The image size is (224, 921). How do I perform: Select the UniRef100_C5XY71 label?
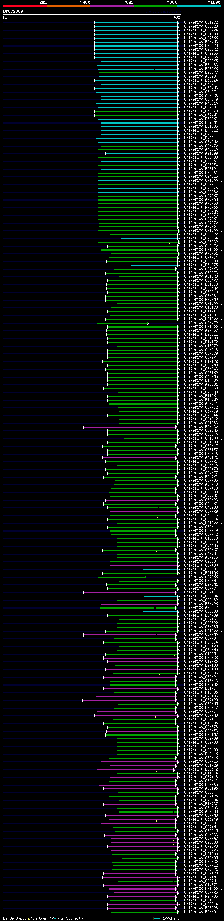pyautogui.click(x=201, y=84)
